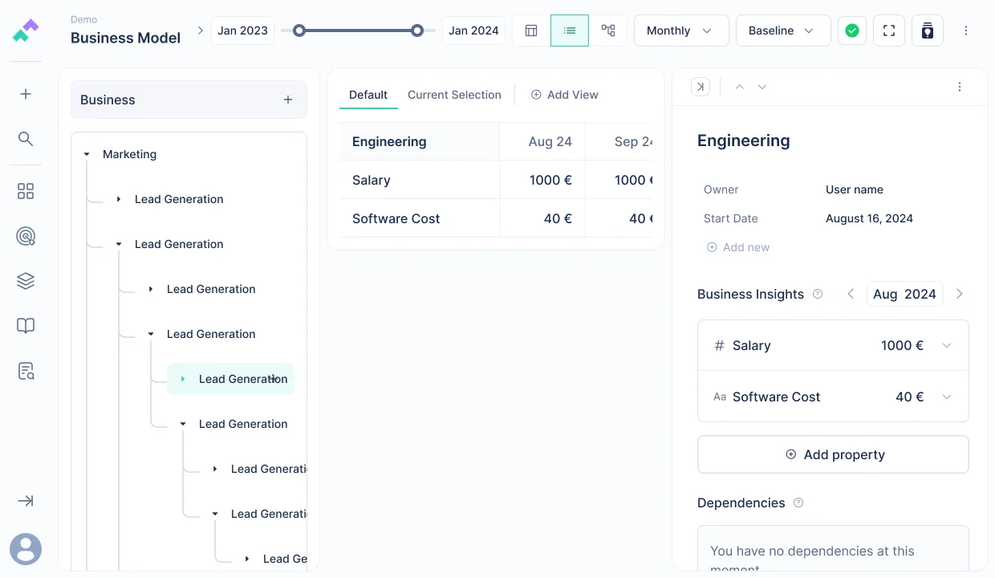Open the target goals sidebar icon
The image size is (995, 578).
pyautogui.click(x=26, y=236)
